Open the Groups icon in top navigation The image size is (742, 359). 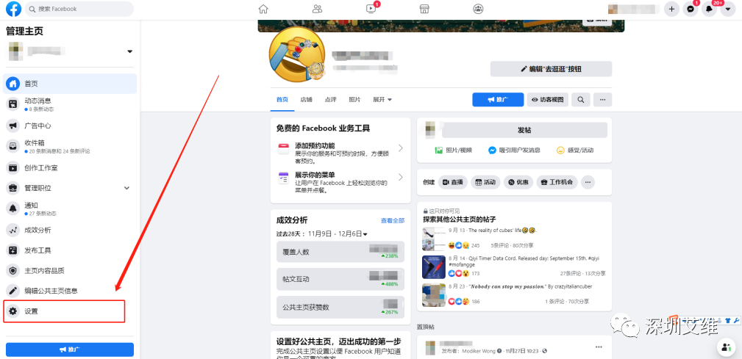pyautogui.click(x=478, y=9)
